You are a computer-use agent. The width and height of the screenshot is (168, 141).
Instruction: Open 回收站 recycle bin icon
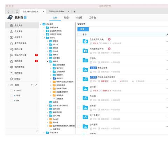12,79
